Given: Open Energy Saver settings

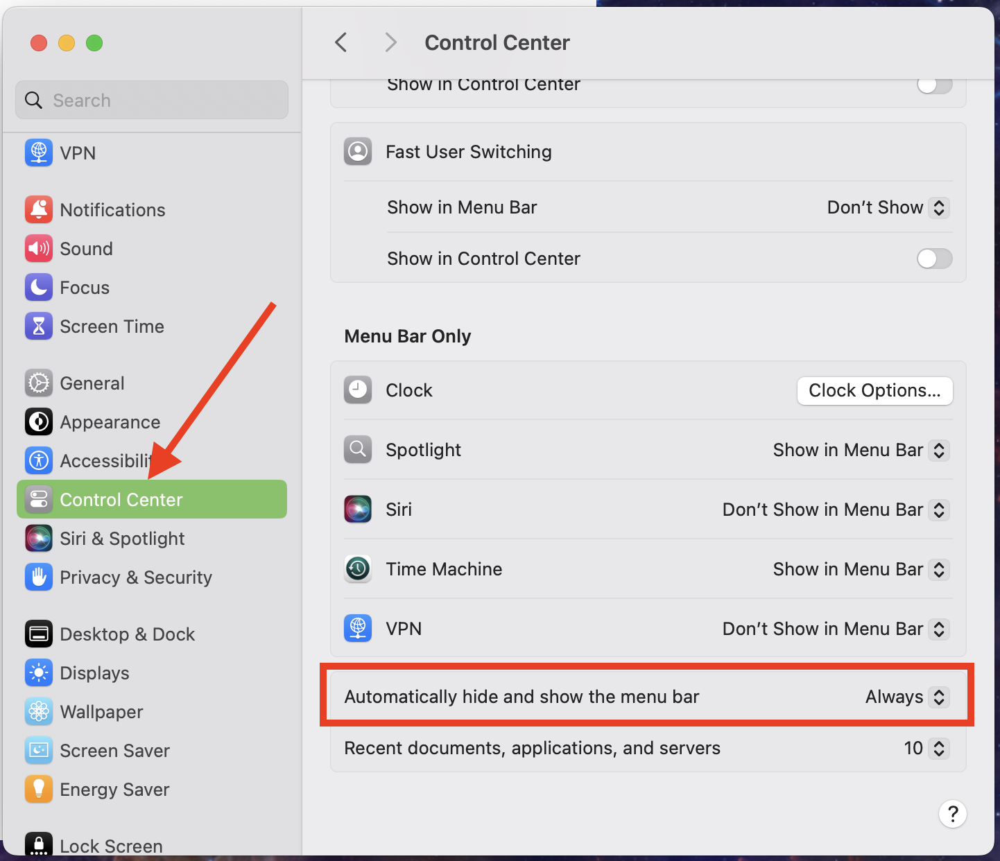Looking at the screenshot, I should (x=152, y=789).
